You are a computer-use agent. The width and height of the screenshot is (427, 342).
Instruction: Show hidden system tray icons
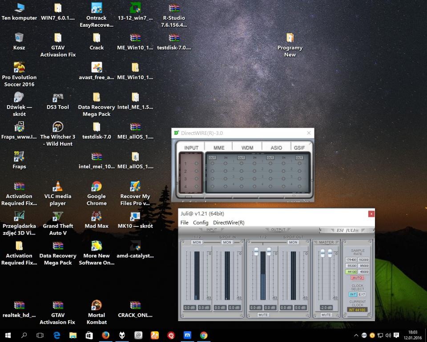pyautogui.click(x=356, y=335)
